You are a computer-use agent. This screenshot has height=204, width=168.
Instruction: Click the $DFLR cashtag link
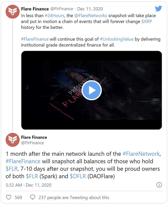78,176
